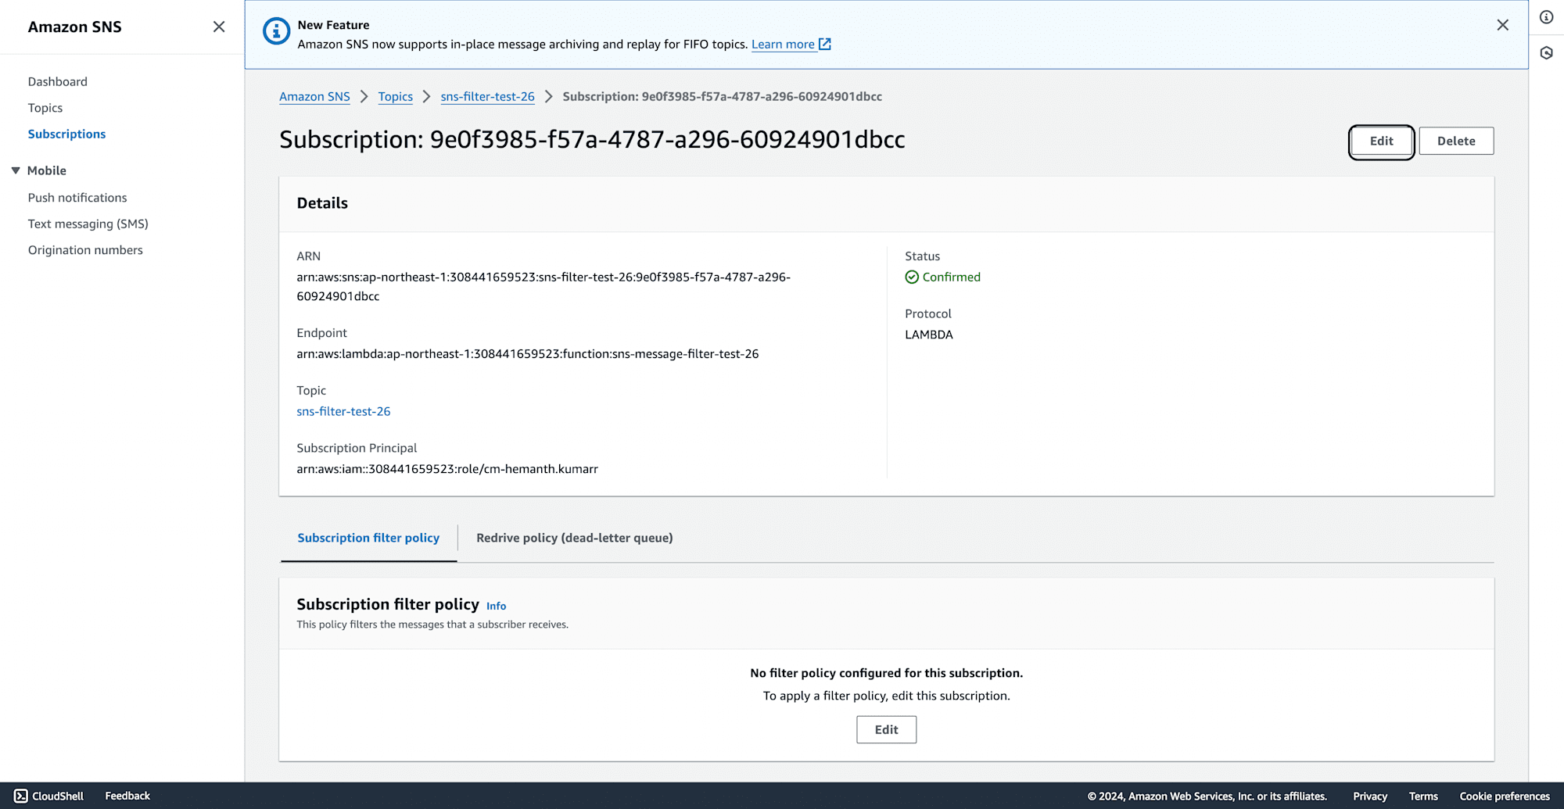Open Subscriptions in the sidebar

click(x=66, y=134)
